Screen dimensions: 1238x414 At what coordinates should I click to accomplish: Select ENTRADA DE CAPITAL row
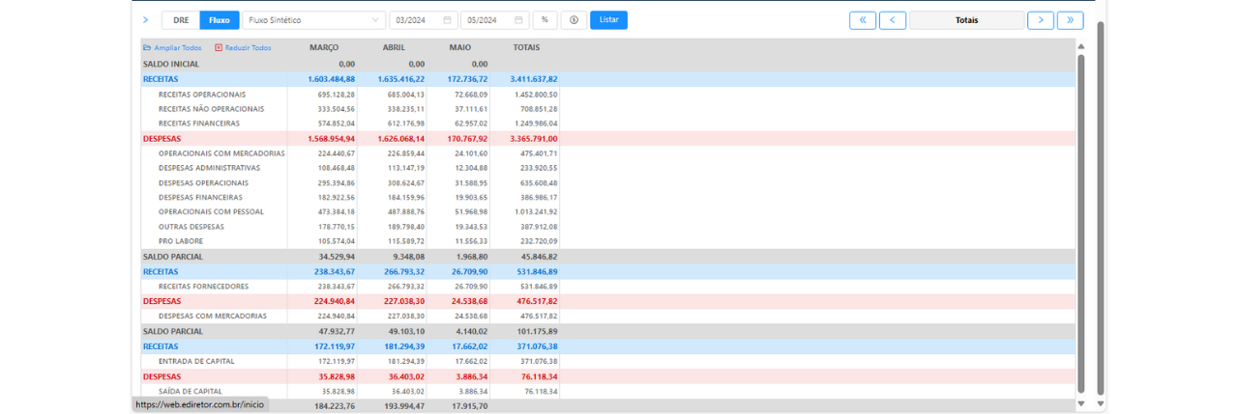tap(607, 361)
